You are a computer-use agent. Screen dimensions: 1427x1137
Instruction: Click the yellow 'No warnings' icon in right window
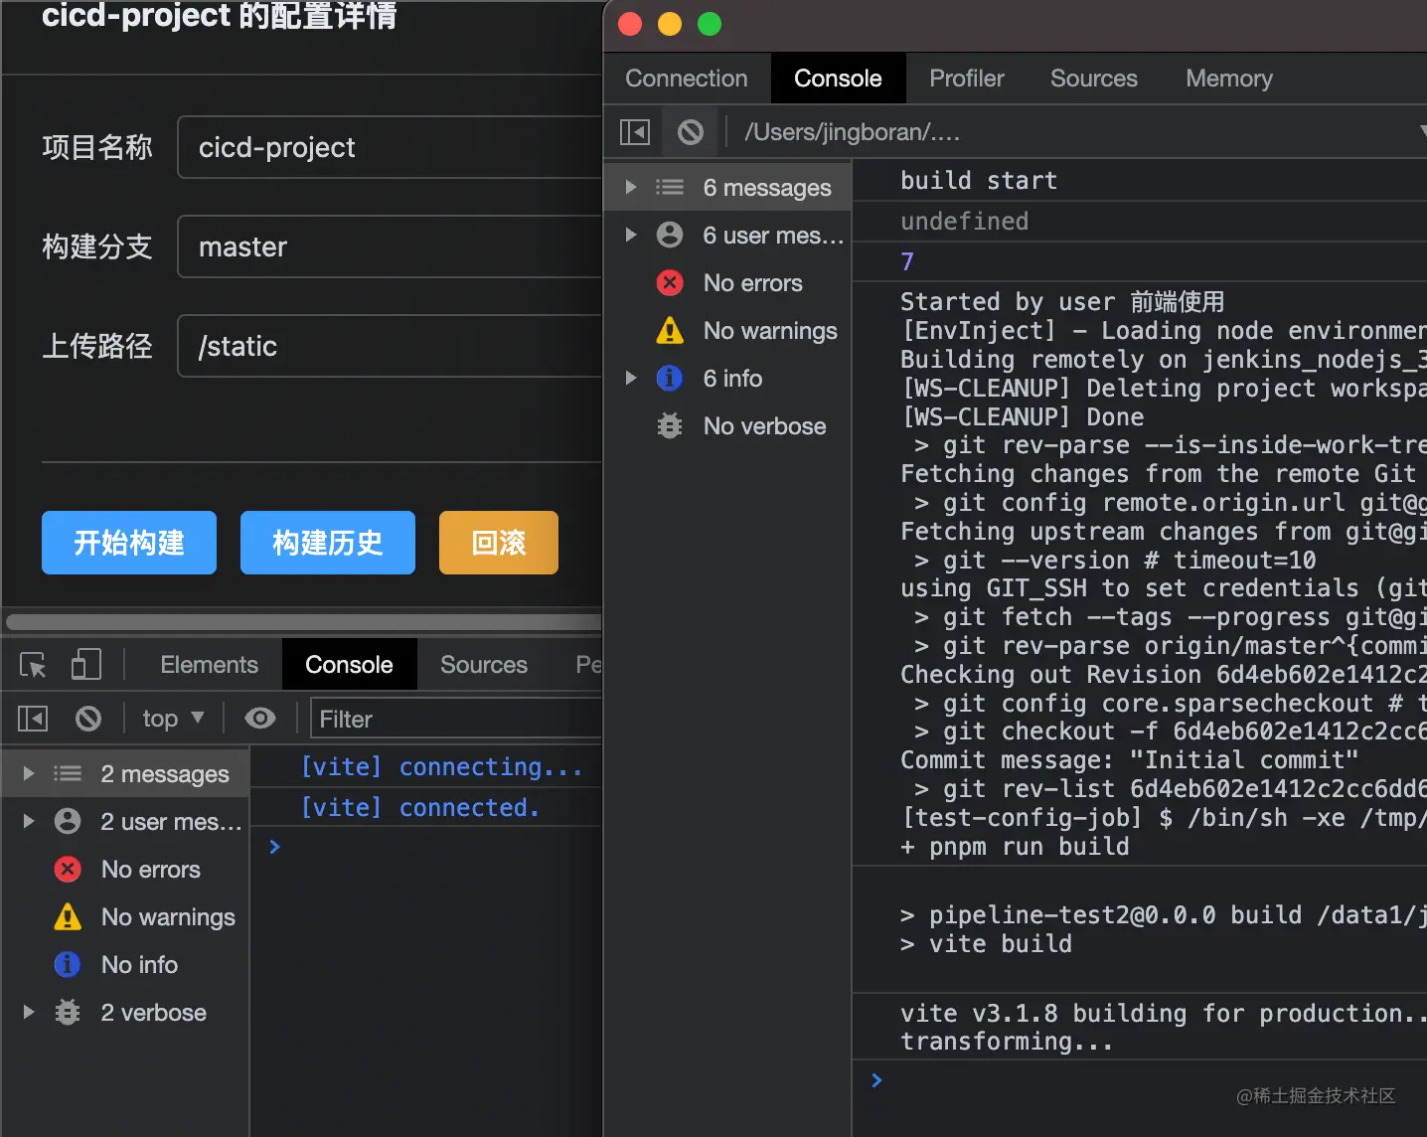click(670, 330)
